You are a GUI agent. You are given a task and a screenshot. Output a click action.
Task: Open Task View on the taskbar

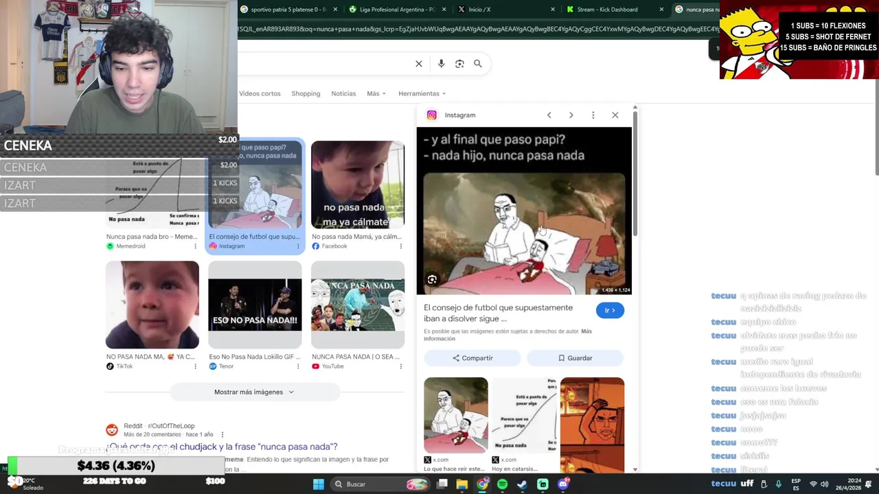(442, 484)
